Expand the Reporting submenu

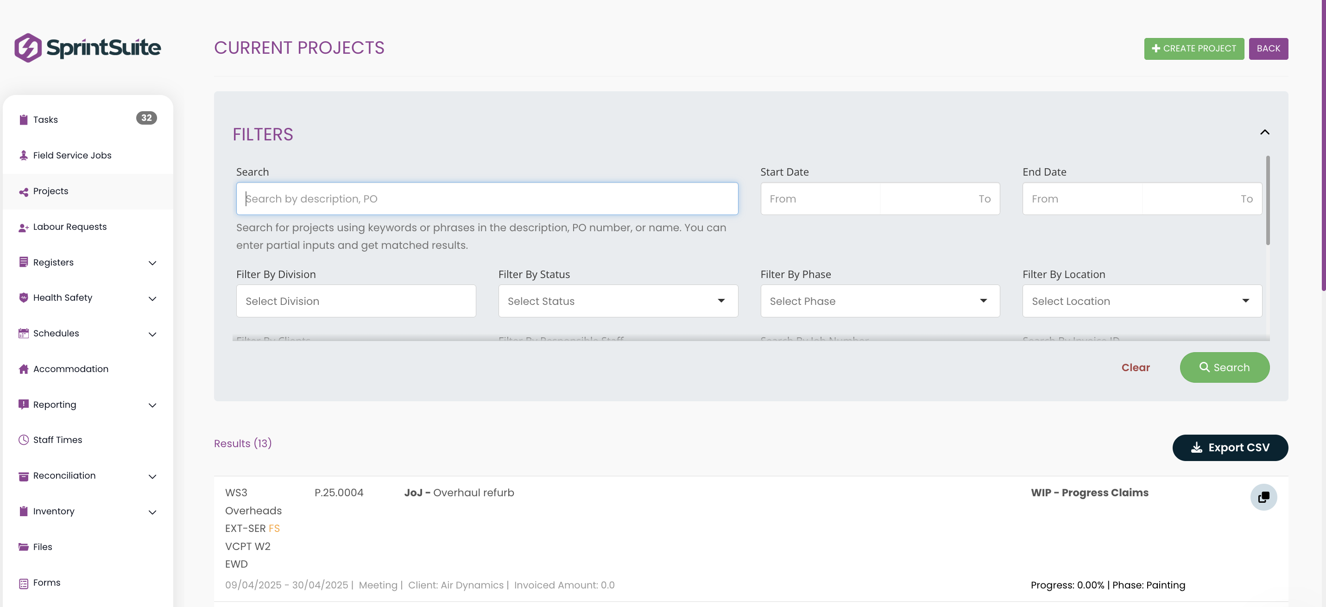pos(152,405)
